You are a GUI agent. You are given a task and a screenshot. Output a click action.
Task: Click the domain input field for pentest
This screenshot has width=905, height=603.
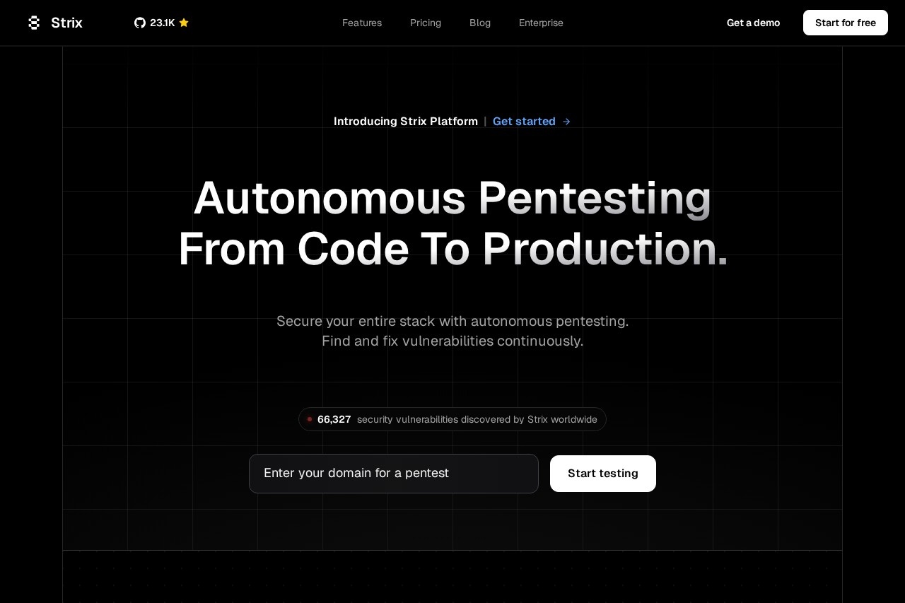[x=394, y=474]
